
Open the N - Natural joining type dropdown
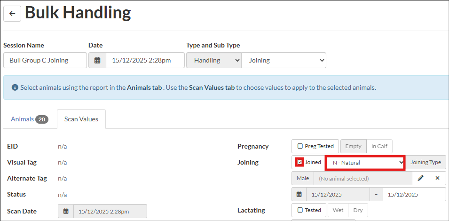365,163
